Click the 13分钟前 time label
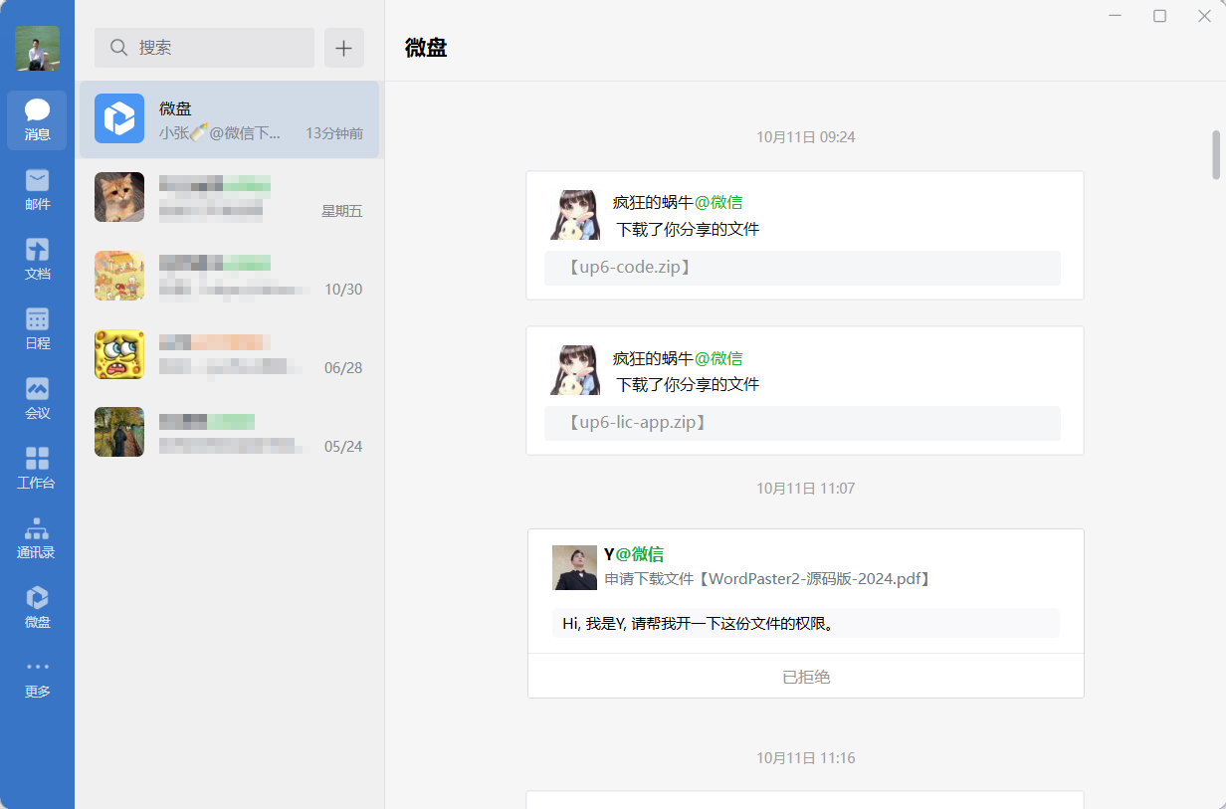The image size is (1226, 809). pyautogui.click(x=334, y=133)
